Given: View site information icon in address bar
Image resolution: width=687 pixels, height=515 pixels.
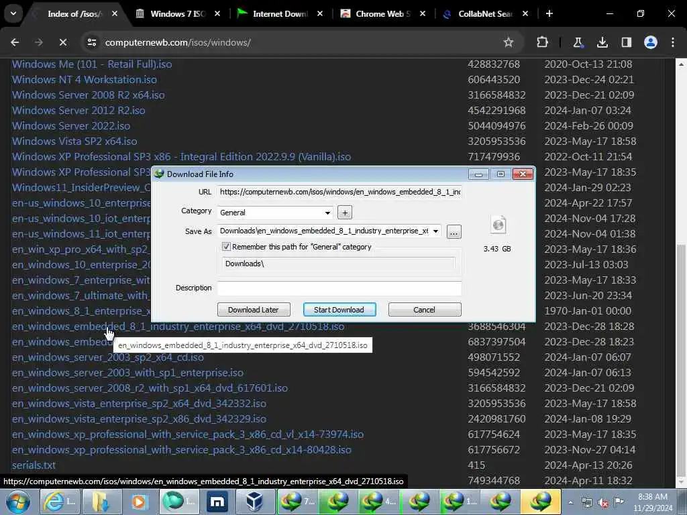Looking at the screenshot, I should 91,42.
